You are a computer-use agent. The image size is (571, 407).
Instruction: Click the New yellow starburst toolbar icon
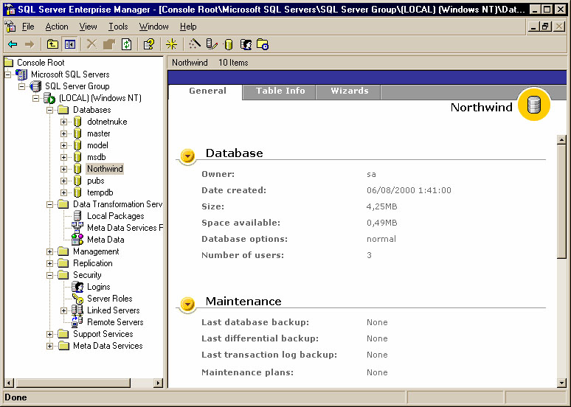pyautogui.click(x=171, y=44)
